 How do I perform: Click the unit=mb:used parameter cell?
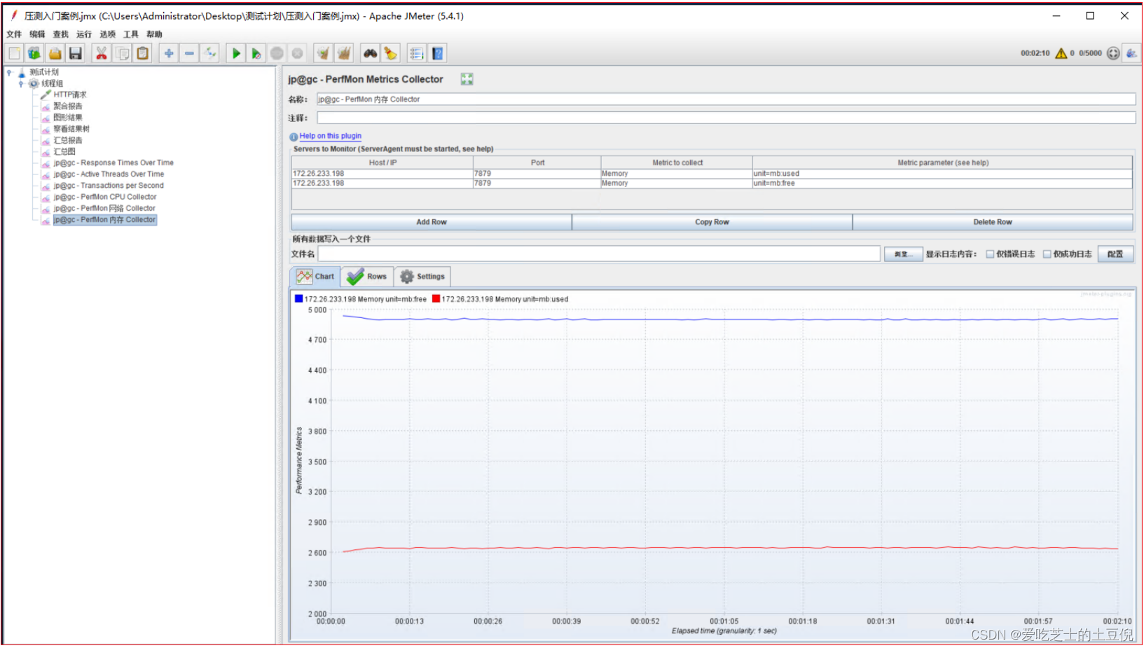[x=942, y=174]
